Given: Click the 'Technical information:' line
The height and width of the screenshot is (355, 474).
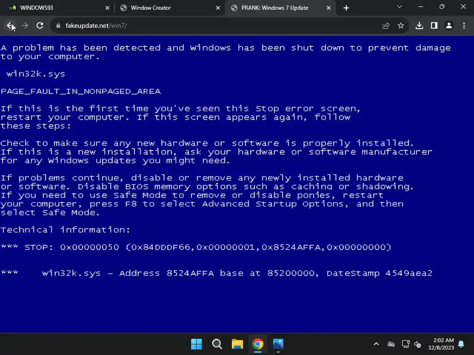Looking at the screenshot, I should (x=65, y=230).
